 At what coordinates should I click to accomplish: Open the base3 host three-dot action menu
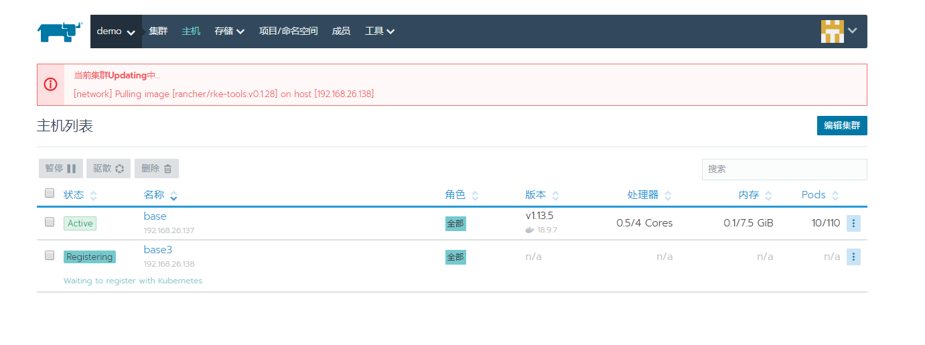click(x=853, y=257)
